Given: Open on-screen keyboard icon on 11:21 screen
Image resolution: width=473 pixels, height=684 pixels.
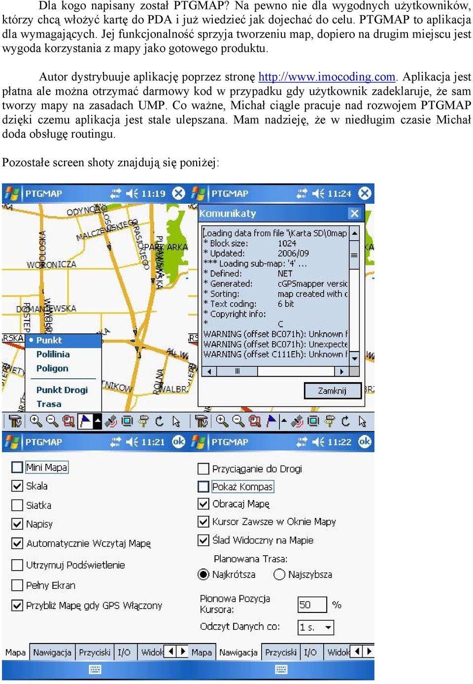Looking at the screenshot, I should tap(95, 669).
